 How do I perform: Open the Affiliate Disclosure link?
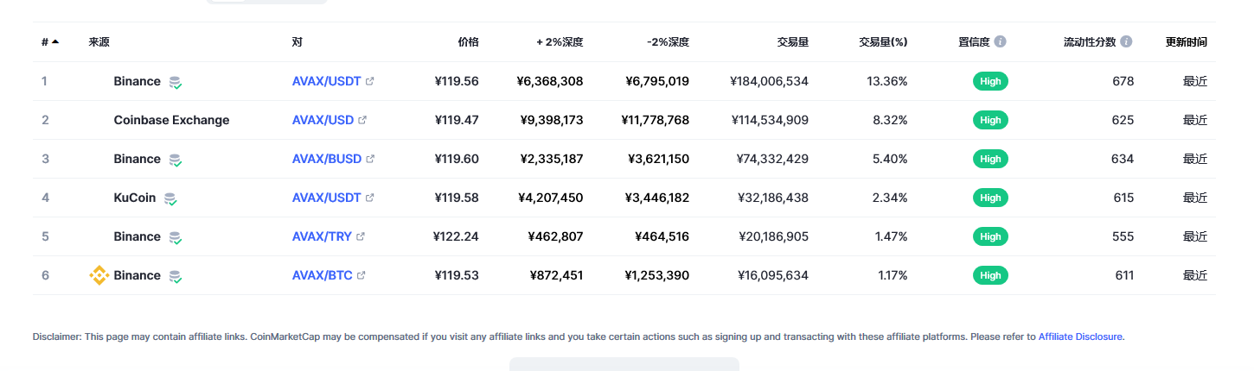click(x=1080, y=336)
